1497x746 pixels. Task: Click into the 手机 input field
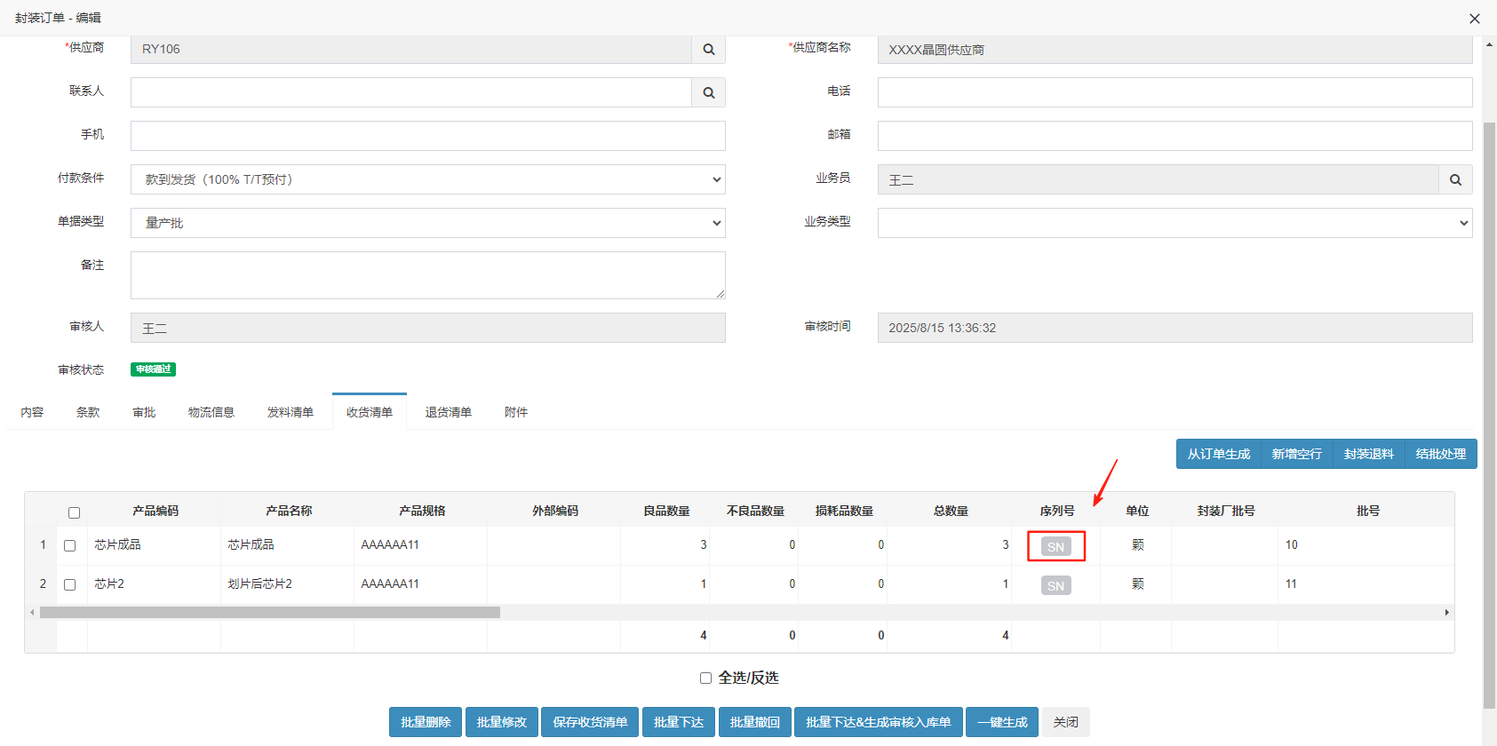(x=428, y=136)
